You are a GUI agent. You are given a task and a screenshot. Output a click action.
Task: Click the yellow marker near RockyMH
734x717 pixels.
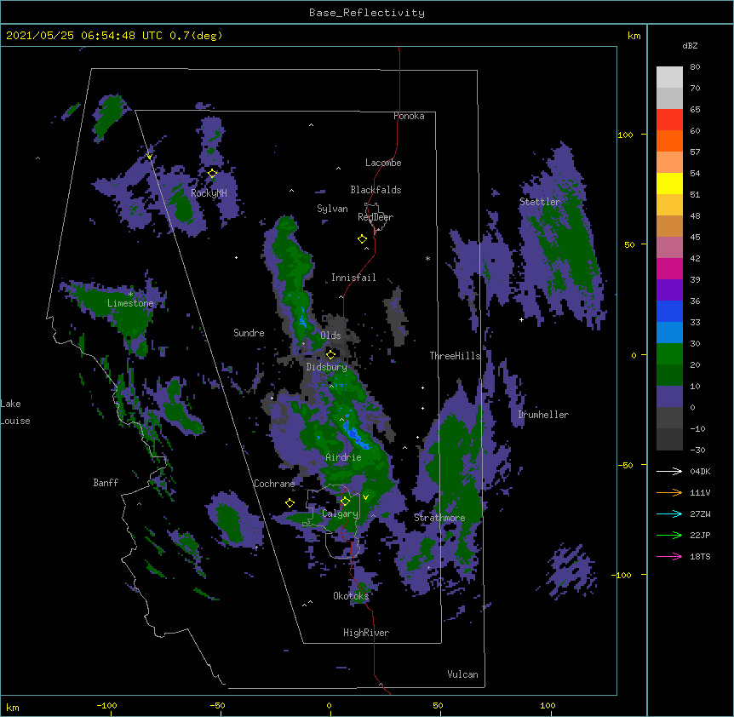(212, 174)
